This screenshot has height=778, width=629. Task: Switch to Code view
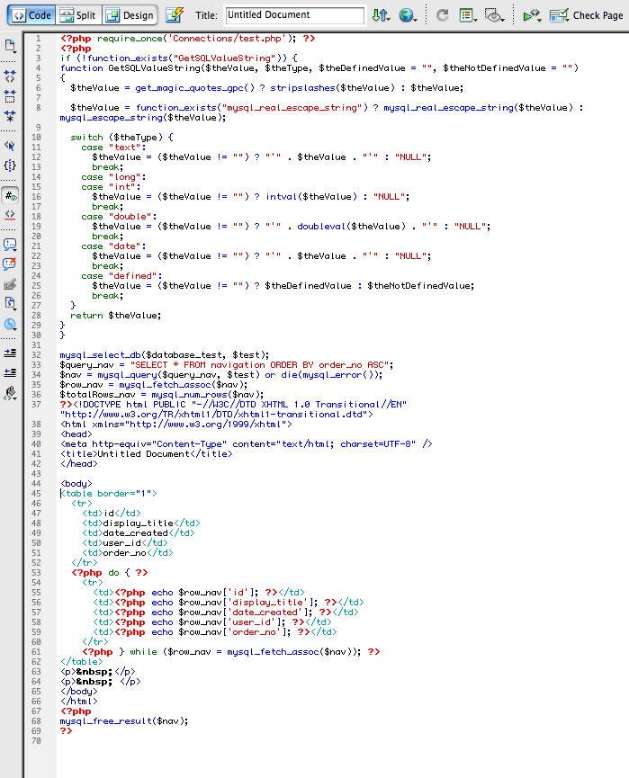coord(31,15)
